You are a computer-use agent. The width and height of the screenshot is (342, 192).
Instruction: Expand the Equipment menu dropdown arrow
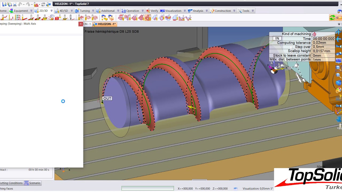31,11
